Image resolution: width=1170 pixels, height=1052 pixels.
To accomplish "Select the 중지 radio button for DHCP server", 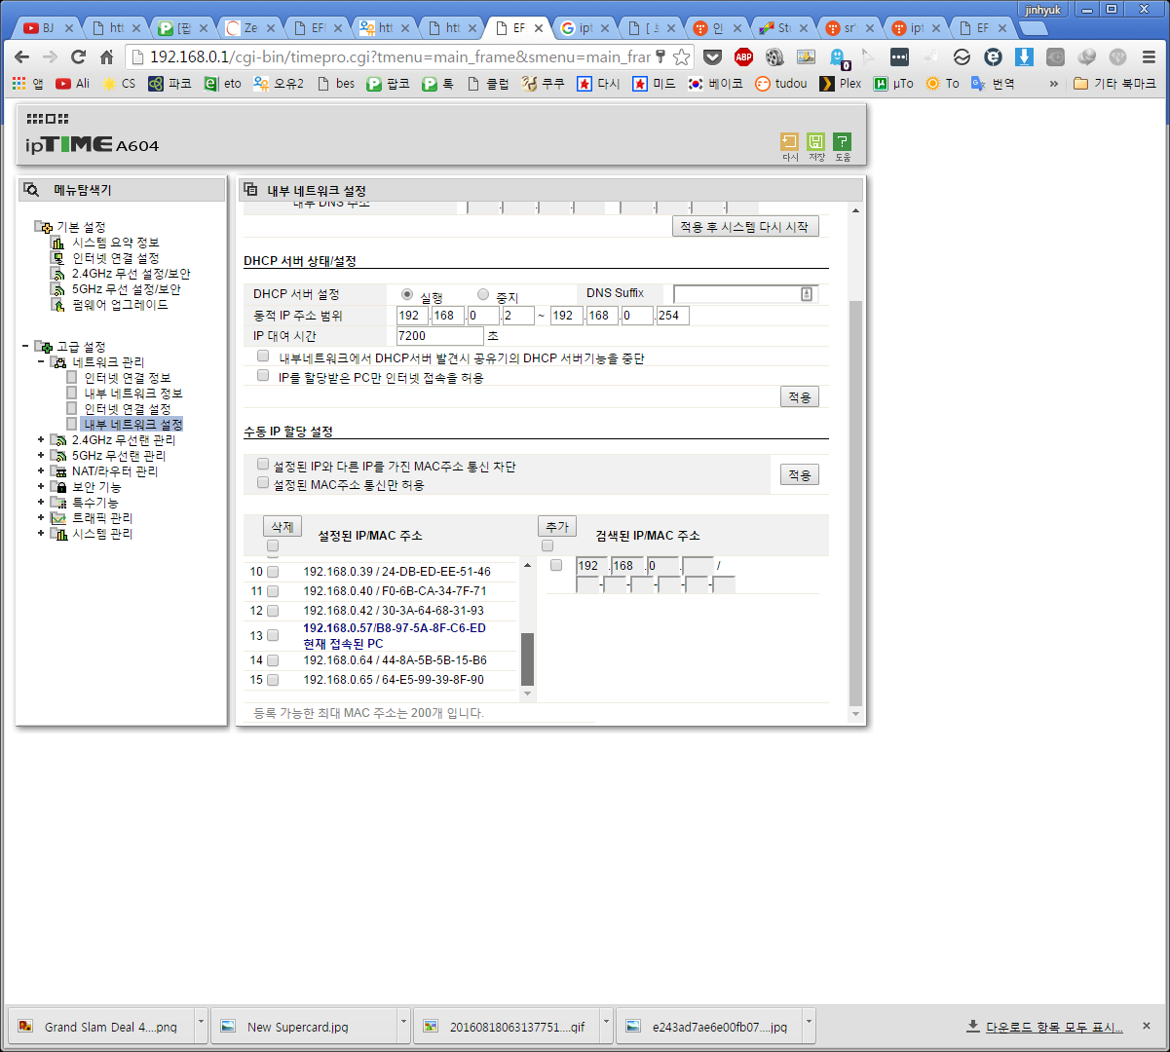I will click(x=483, y=294).
